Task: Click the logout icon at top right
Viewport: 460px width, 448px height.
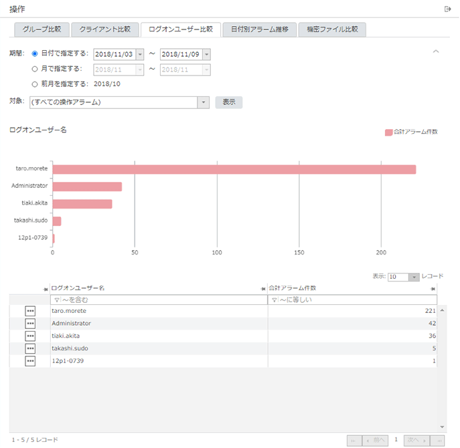Action: (448, 9)
